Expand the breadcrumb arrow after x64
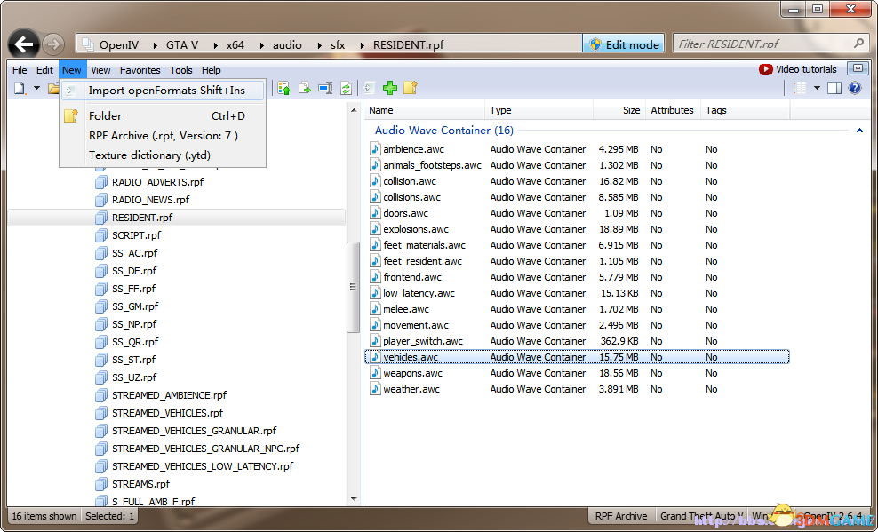 tap(259, 44)
